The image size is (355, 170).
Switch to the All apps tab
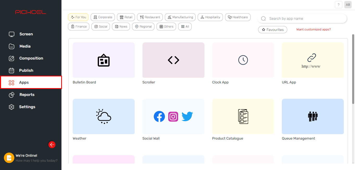point(185,26)
